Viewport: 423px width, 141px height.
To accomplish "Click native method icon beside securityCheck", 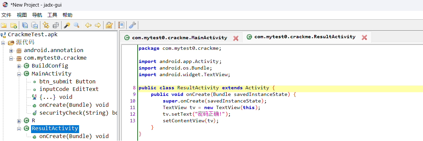I will 34,113.
